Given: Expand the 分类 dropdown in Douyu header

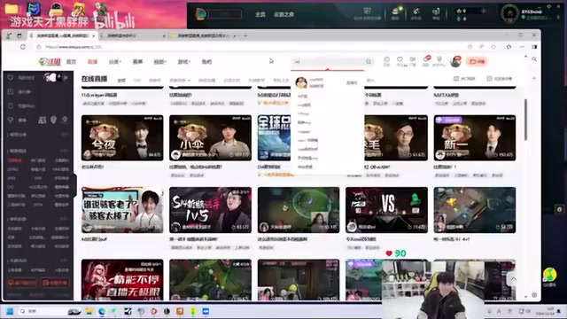Looking at the screenshot, I should click(114, 62).
